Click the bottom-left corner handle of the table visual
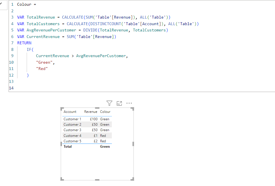Viewport: 275px width, 186px height. pos(62,179)
